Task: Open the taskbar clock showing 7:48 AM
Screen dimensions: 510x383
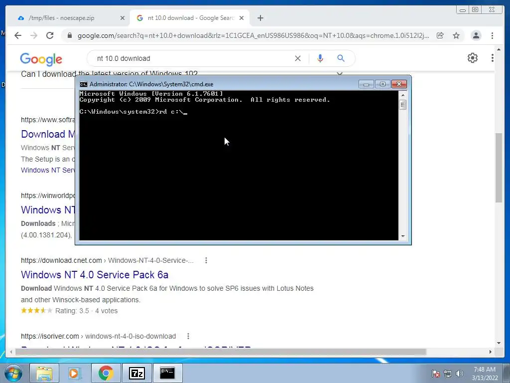Action: pyautogui.click(x=485, y=373)
